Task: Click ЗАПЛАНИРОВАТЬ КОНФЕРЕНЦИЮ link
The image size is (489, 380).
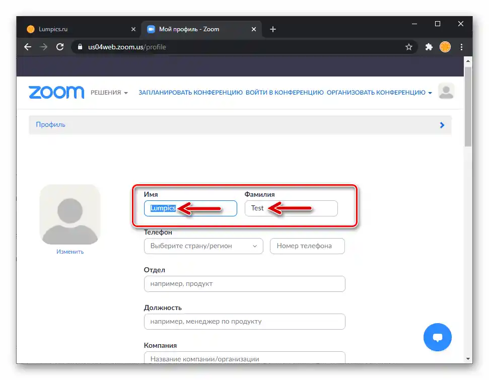Action: (190, 93)
